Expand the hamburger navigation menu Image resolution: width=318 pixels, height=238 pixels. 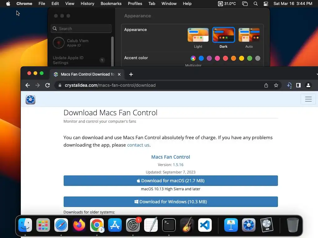coord(308,99)
